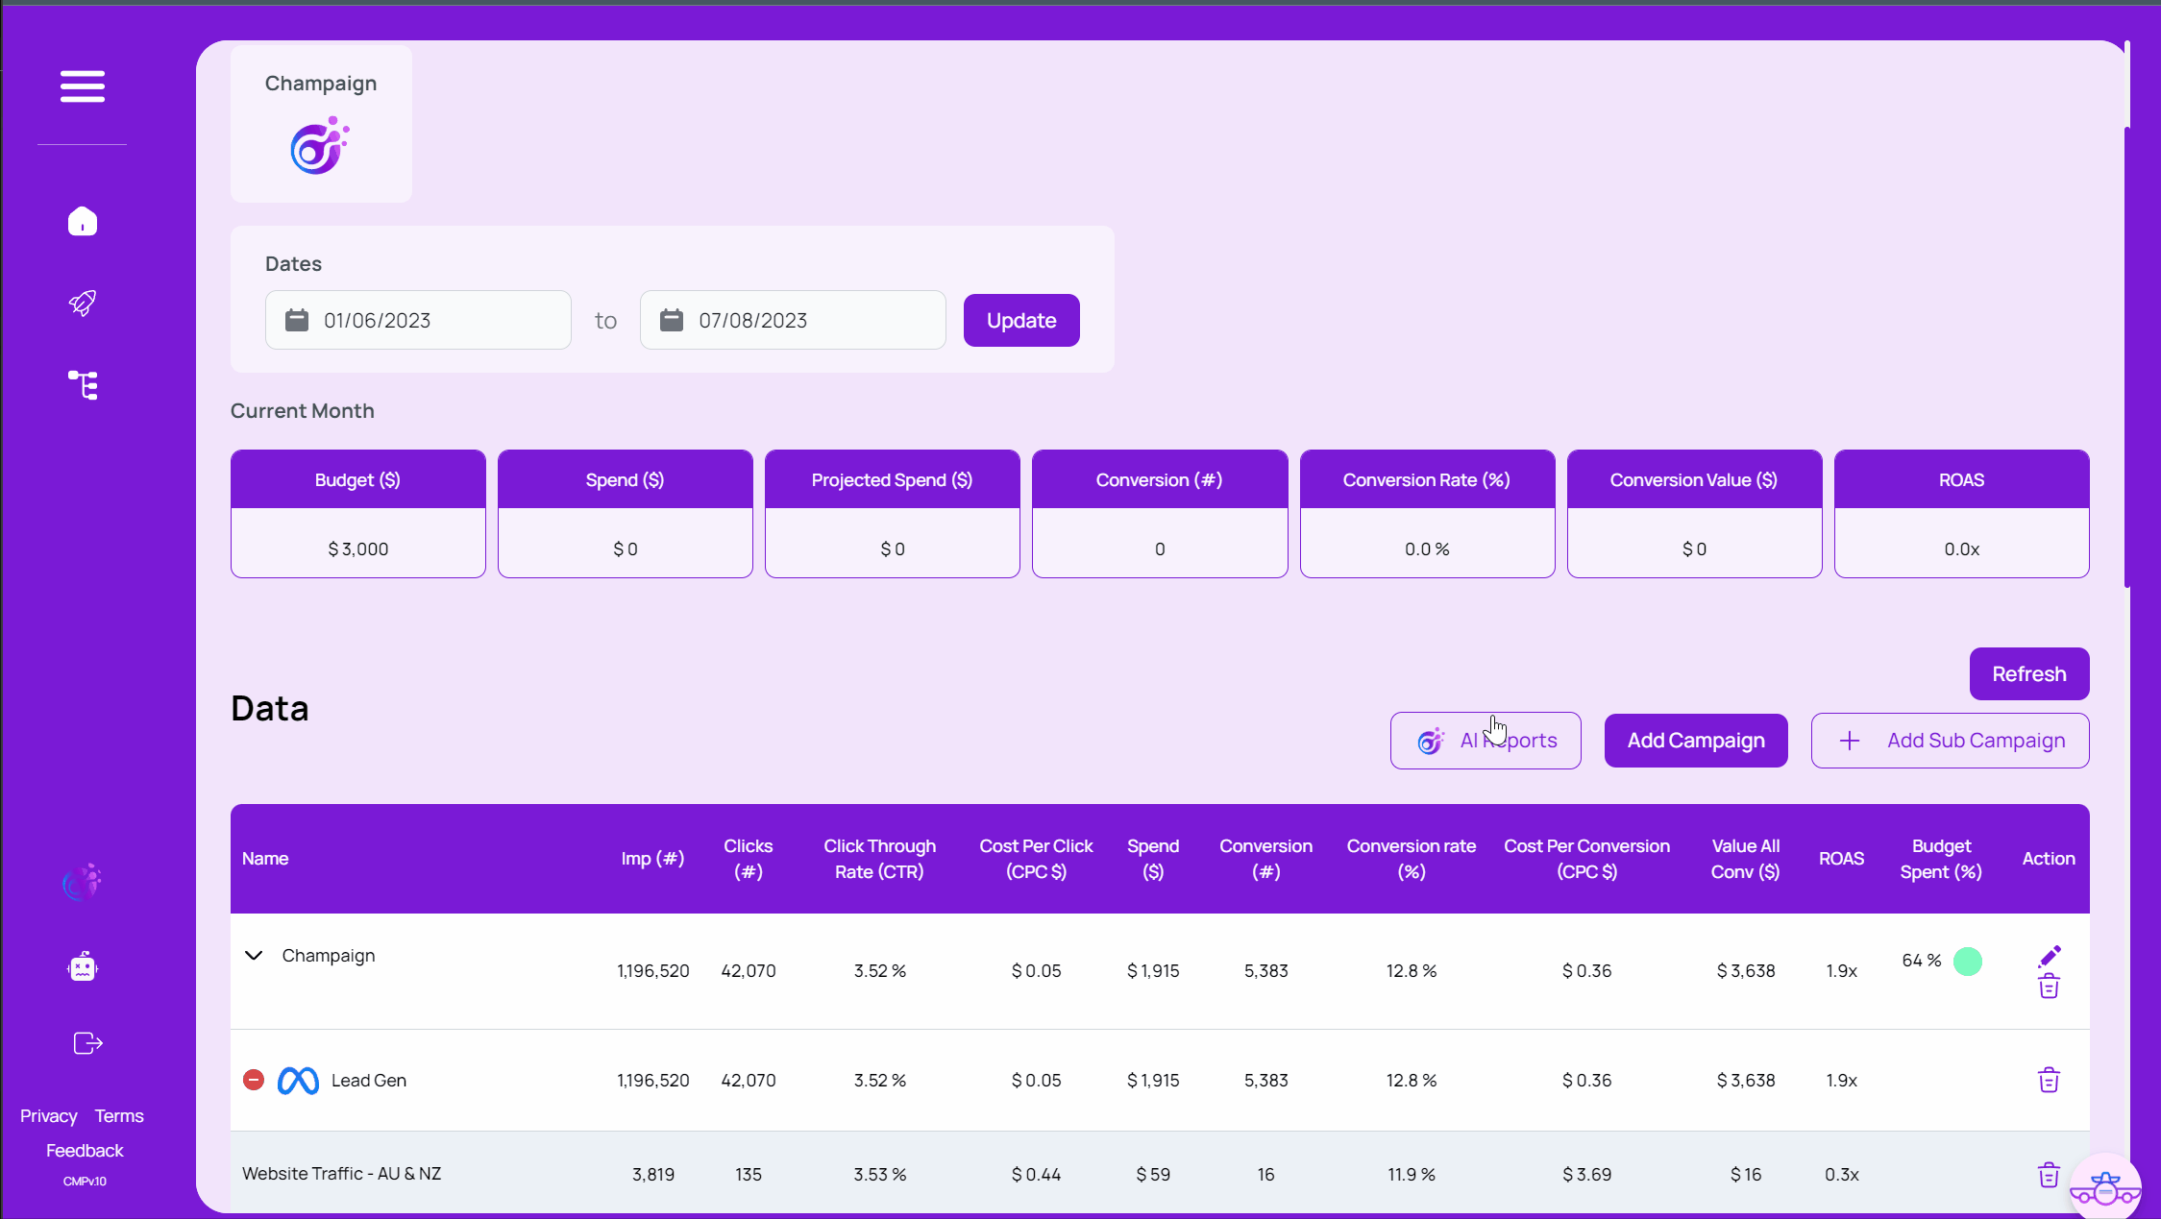
Task: Delete the Lead Gen row using trash icon
Action: tap(2049, 1080)
